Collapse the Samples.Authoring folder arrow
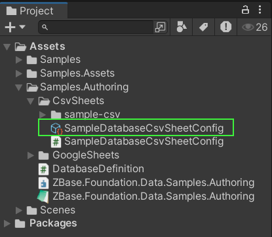This screenshot has width=272, height=237. click(x=19, y=88)
